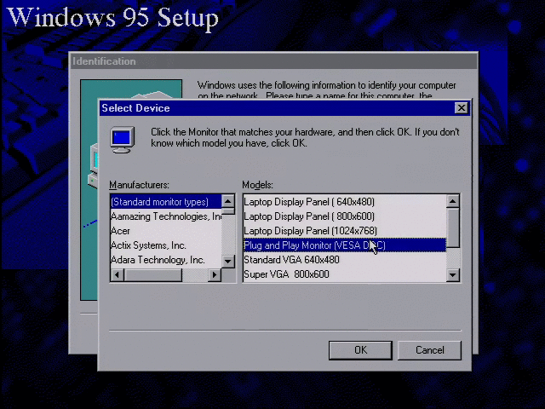Click Models list scroll down arrow

coord(453,275)
